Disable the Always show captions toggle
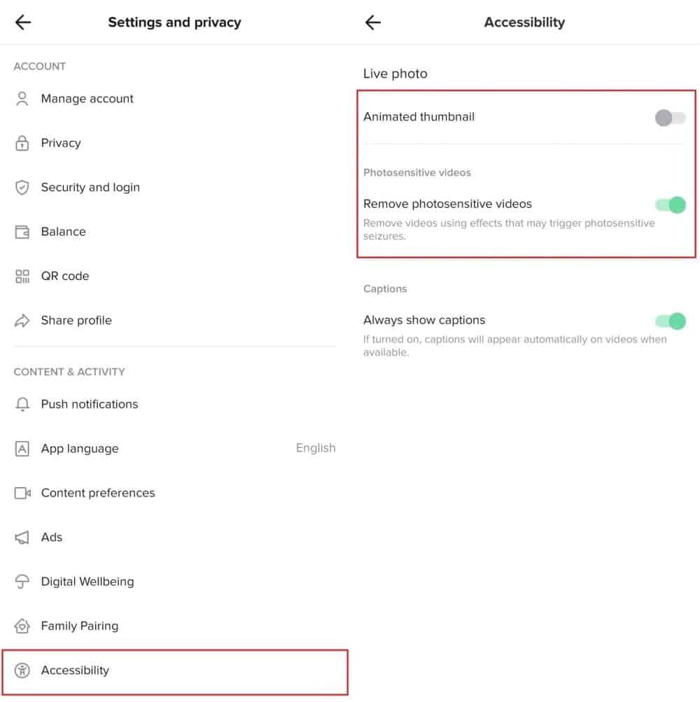Viewport: 700px width, 702px height. pos(670,321)
